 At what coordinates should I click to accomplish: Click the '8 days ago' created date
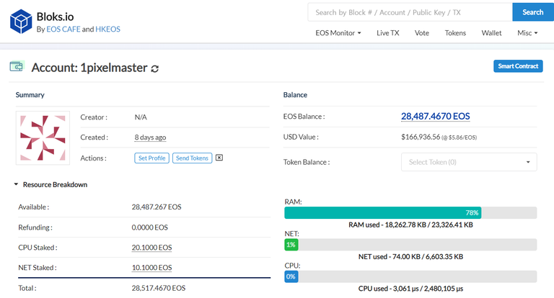[x=150, y=137]
